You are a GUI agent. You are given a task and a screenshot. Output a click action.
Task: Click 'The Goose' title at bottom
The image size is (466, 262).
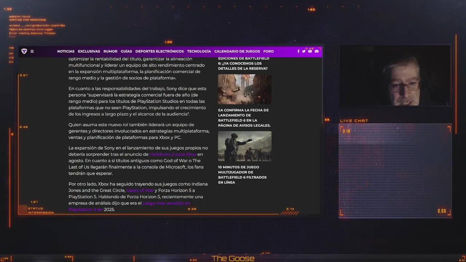(233, 258)
